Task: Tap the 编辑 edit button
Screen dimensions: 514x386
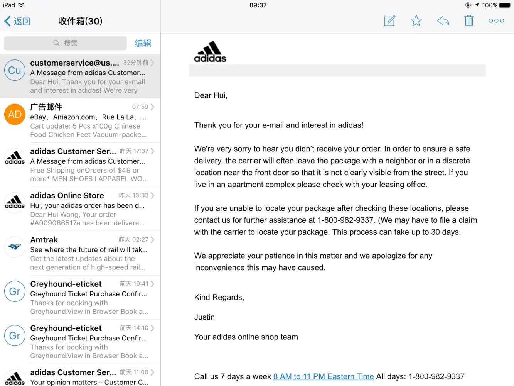Action: tap(143, 43)
